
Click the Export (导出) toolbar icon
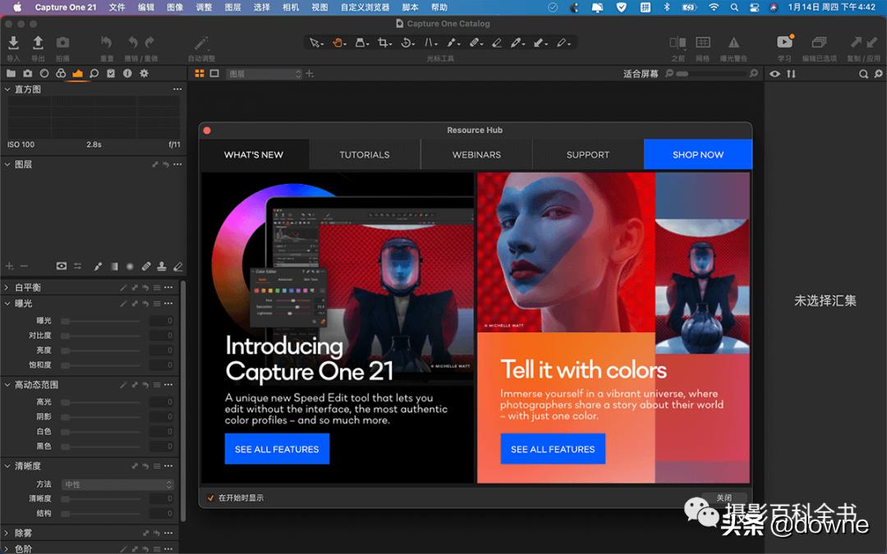38,43
